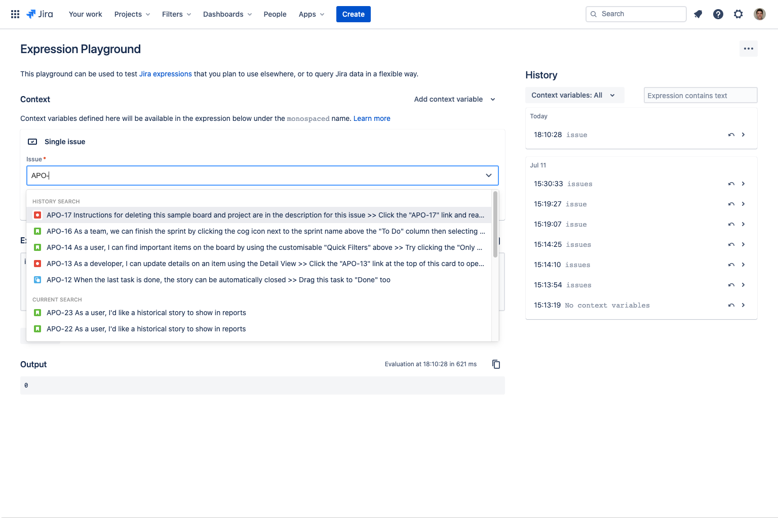Copy output with the clipboard icon

(x=496, y=364)
